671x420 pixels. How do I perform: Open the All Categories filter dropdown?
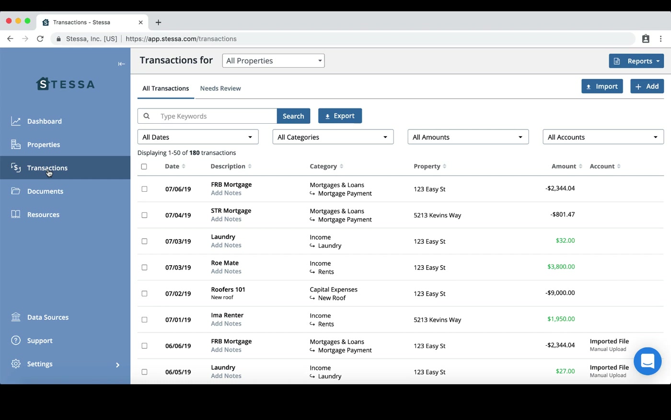pos(333,137)
